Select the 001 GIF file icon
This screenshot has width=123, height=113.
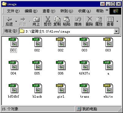[x=14, y=42]
